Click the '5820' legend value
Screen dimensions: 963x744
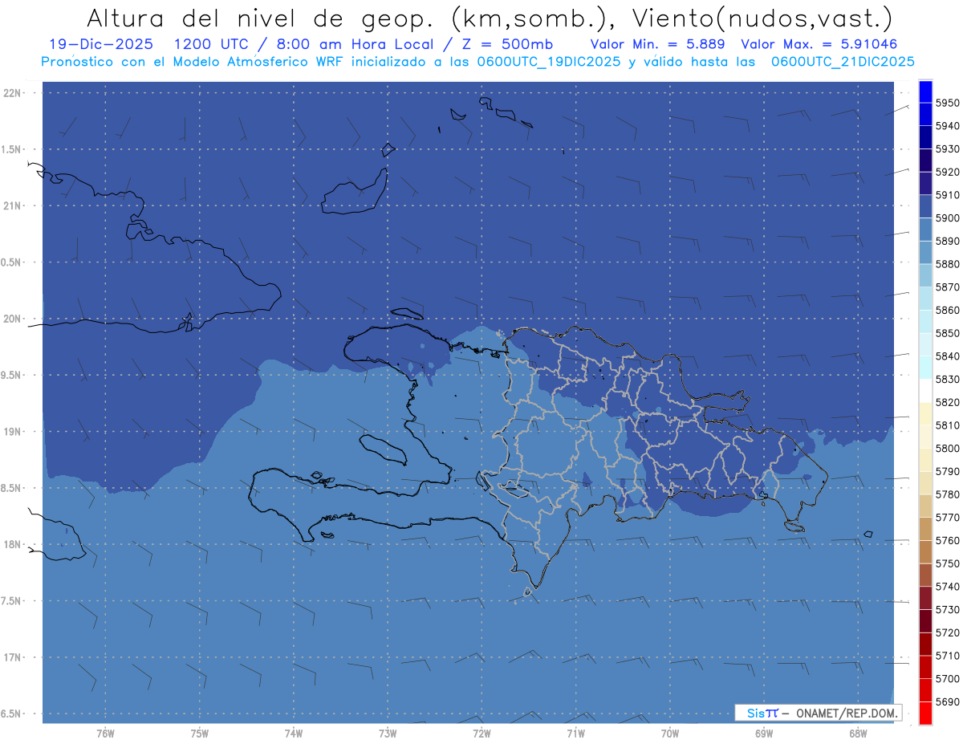coord(948,402)
